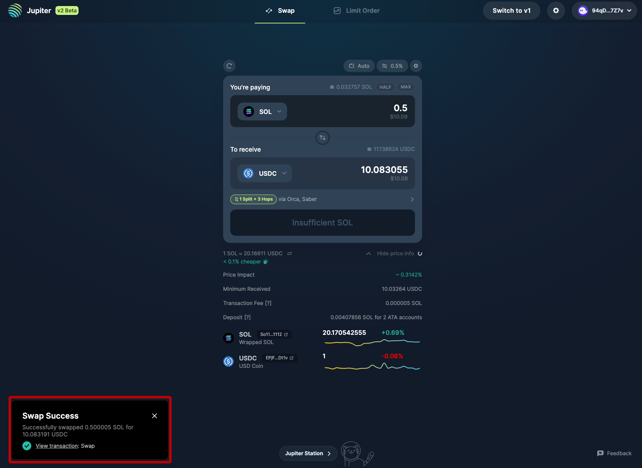This screenshot has height=468, width=642.
Task: Click the 10.083055 receive amount
Action: point(384,170)
